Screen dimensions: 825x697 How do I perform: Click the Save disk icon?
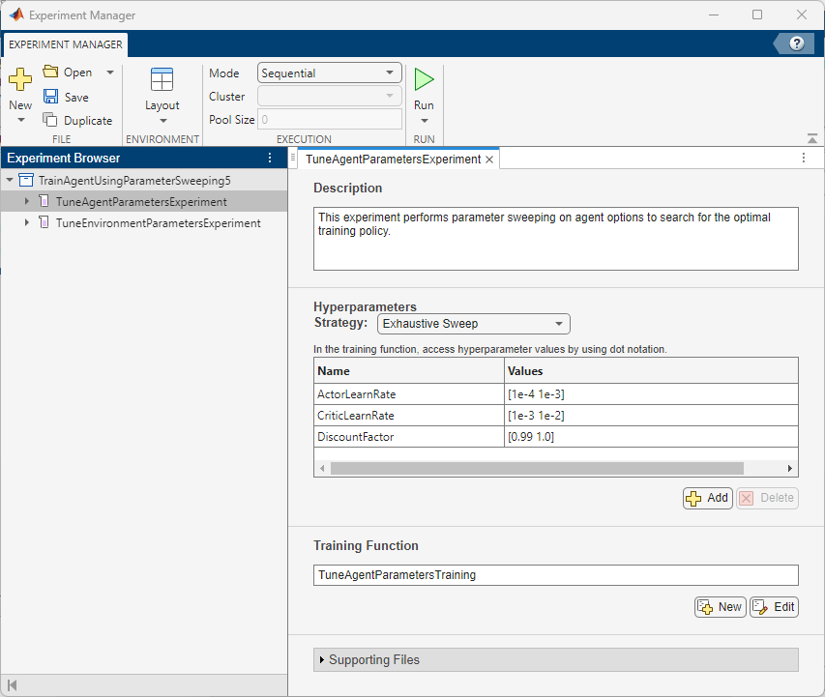tap(51, 97)
